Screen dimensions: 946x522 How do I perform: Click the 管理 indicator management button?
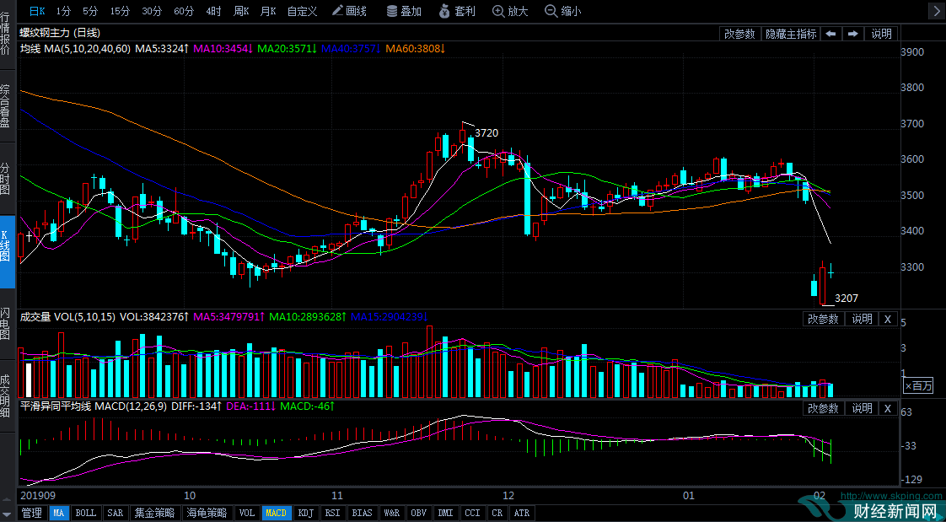[x=32, y=513]
